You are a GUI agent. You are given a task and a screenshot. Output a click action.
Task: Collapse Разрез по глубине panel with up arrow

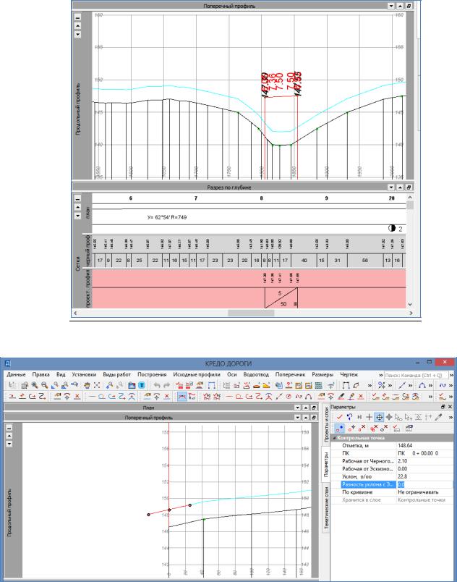pos(400,187)
